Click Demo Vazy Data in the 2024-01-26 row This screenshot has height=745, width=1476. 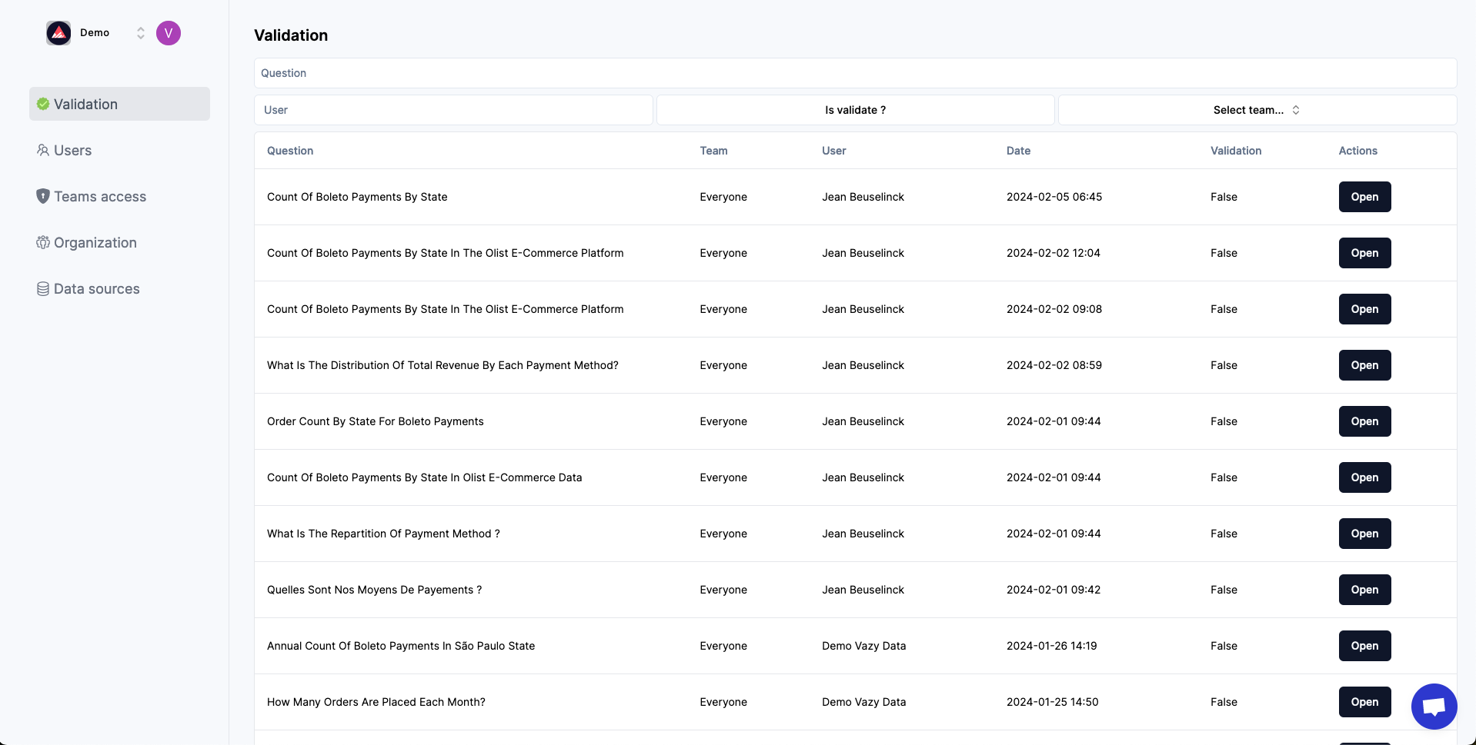(864, 646)
